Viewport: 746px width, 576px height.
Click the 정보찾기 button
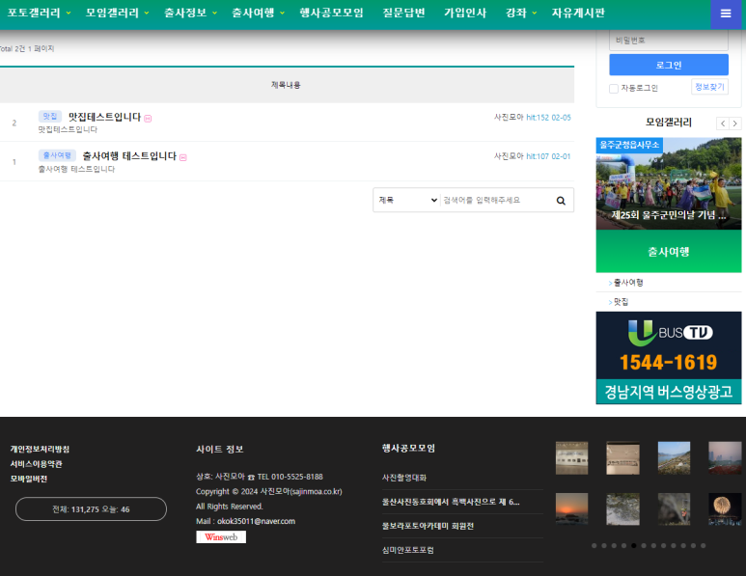pyautogui.click(x=709, y=87)
